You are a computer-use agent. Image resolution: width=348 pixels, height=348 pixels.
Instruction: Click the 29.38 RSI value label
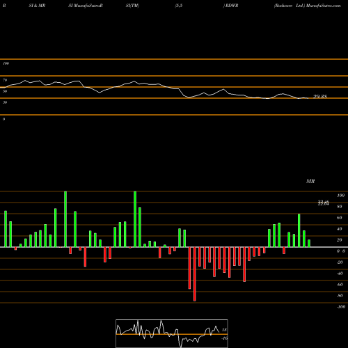pos(320,96)
